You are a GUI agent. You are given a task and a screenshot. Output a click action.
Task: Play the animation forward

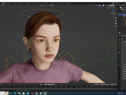click(50, 84)
